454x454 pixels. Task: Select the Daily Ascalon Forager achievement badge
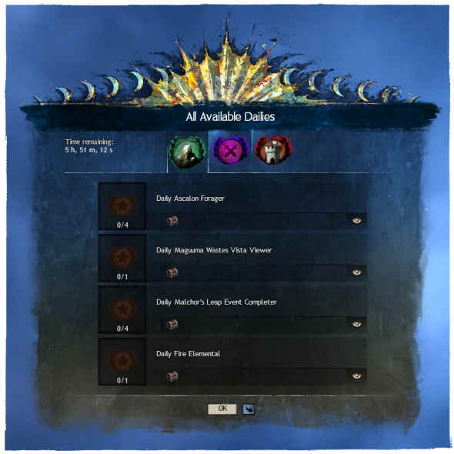pyautogui.click(x=122, y=206)
